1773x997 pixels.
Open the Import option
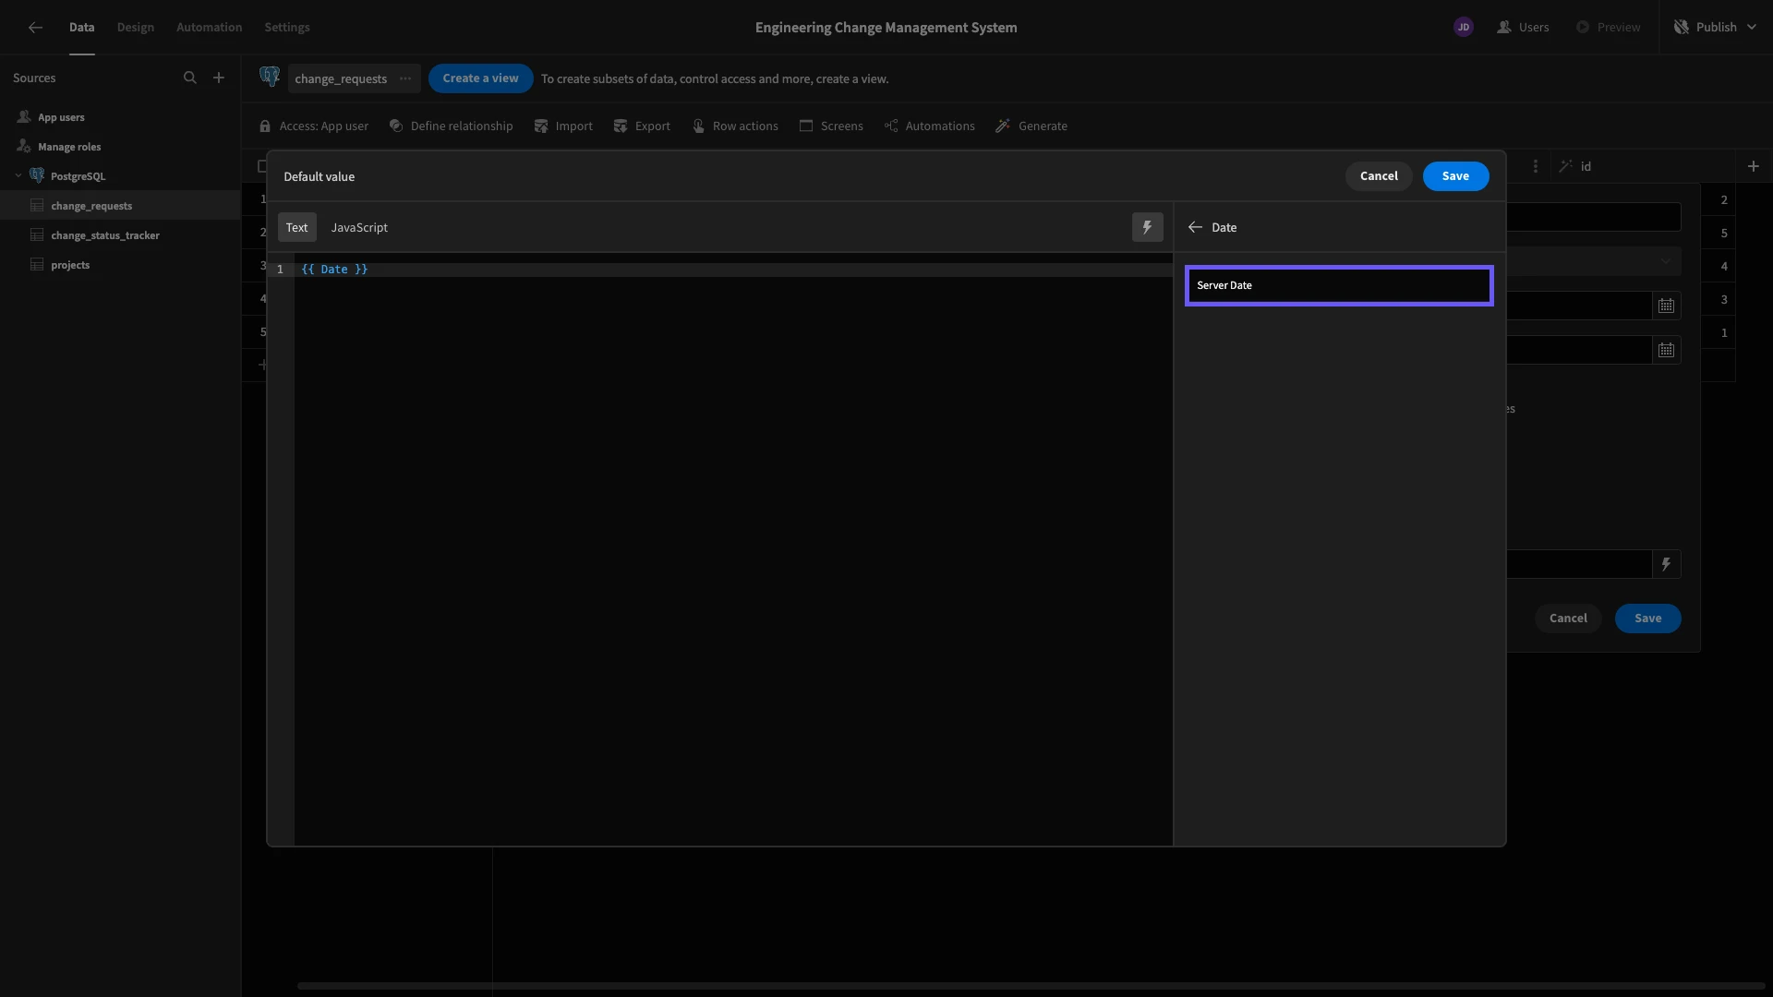click(563, 126)
